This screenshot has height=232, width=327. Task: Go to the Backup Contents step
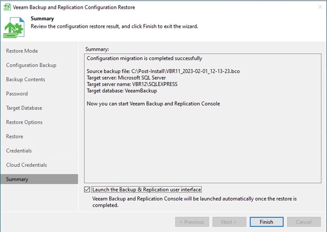tap(26, 80)
